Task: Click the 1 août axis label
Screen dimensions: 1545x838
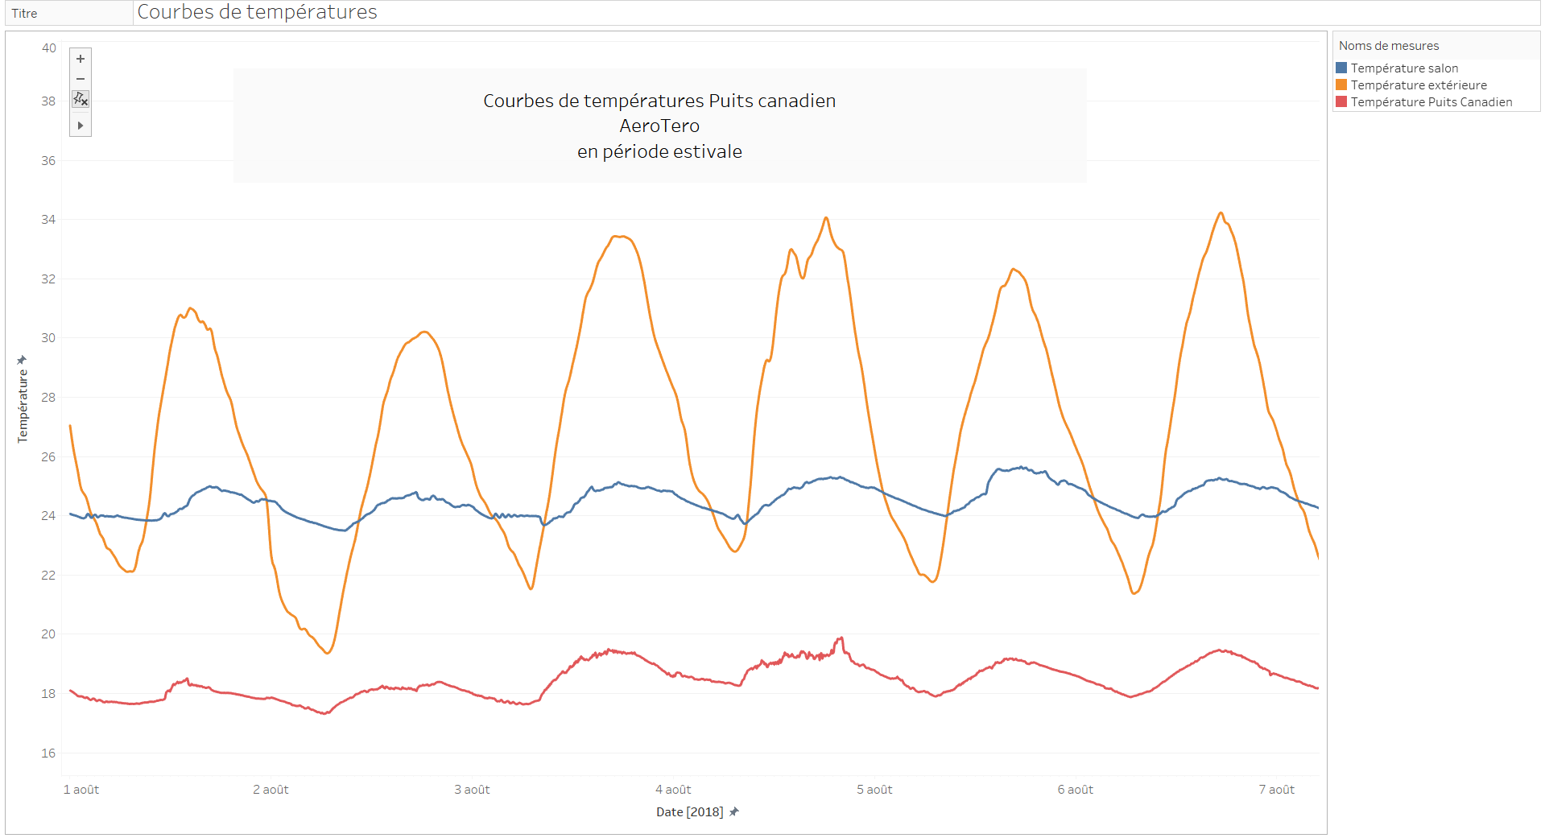Action: tap(81, 790)
